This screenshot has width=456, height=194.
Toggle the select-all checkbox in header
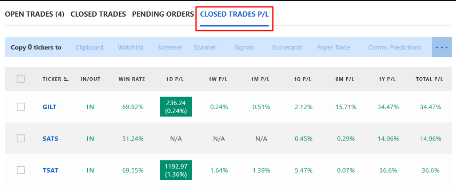21,79
